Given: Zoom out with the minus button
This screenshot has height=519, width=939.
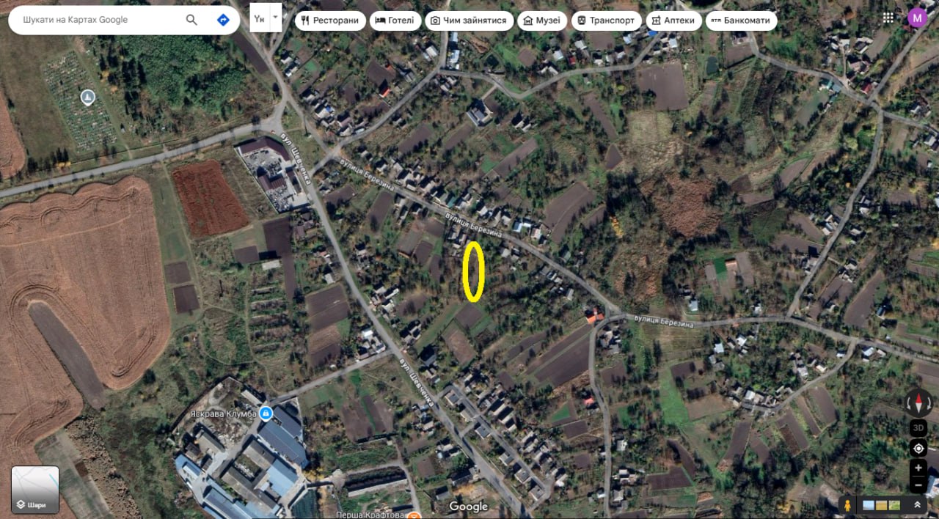Looking at the screenshot, I should pos(918,485).
